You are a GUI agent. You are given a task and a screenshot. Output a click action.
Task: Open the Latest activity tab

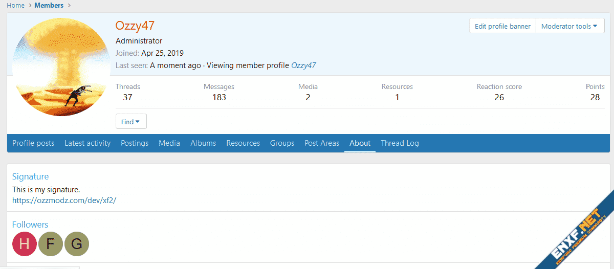87,143
